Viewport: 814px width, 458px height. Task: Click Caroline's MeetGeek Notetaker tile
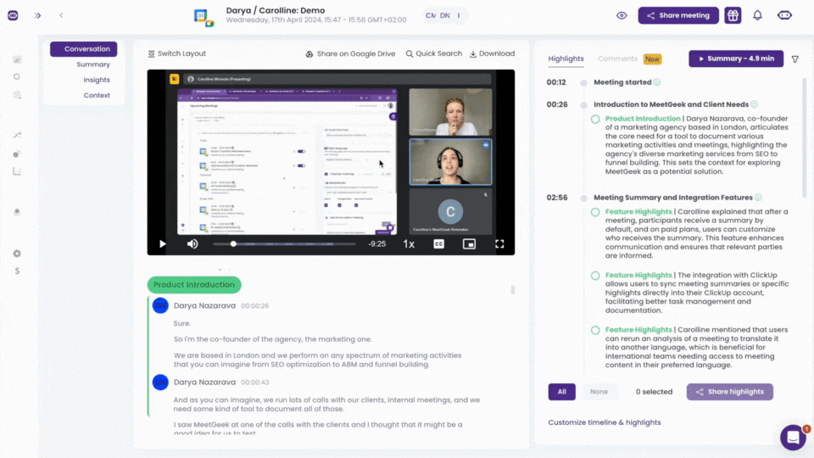tap(450, 211)
